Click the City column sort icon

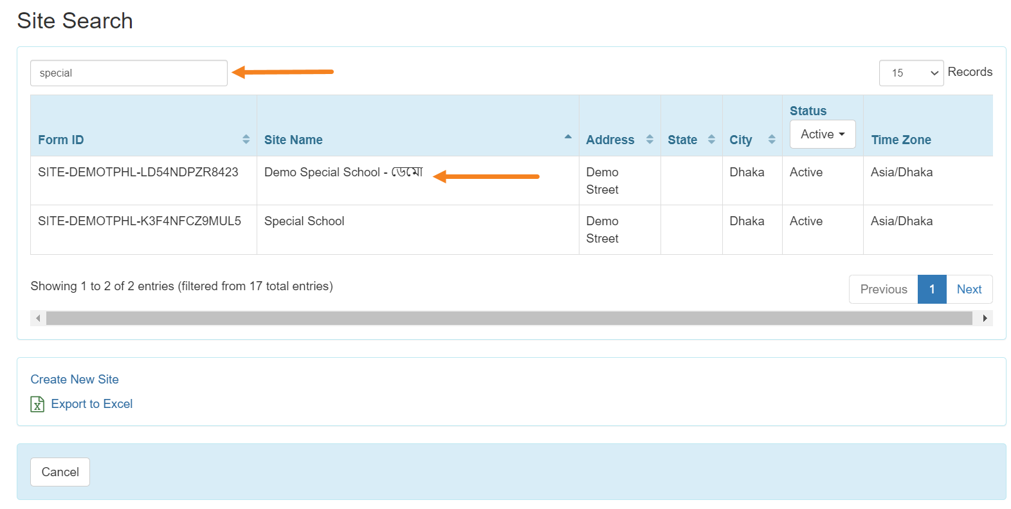click(772, 140)
